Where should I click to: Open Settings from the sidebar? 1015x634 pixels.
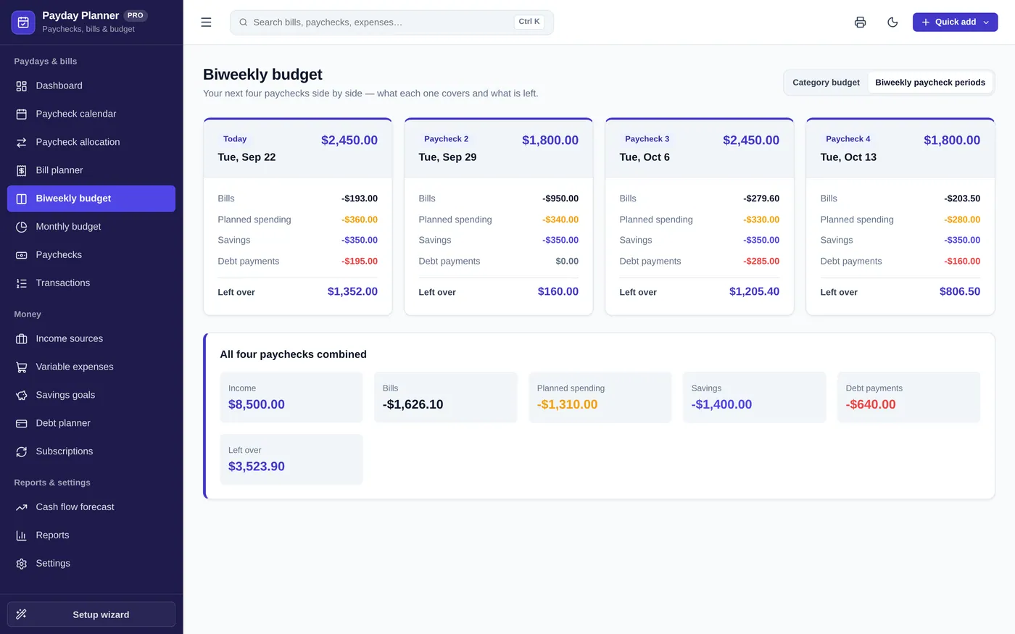[91, 564]
